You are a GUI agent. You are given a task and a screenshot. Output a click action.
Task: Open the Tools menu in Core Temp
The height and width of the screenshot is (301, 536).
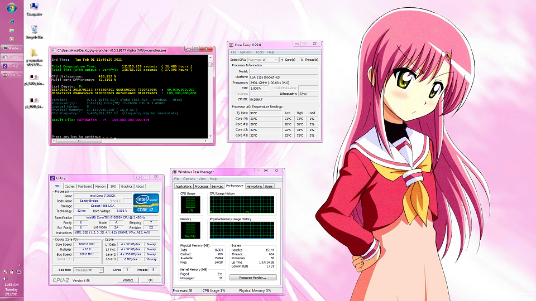point(260,52)
